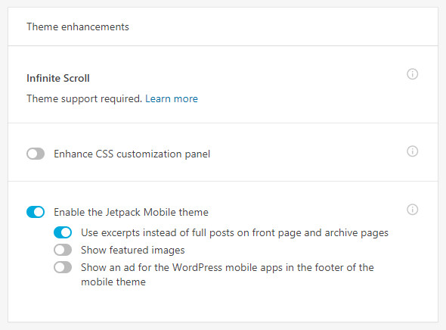This screenshot has height=330, width=446.
Task: Toggle Show an ad for WordPress mobile apps
Action: pos(63,267)
